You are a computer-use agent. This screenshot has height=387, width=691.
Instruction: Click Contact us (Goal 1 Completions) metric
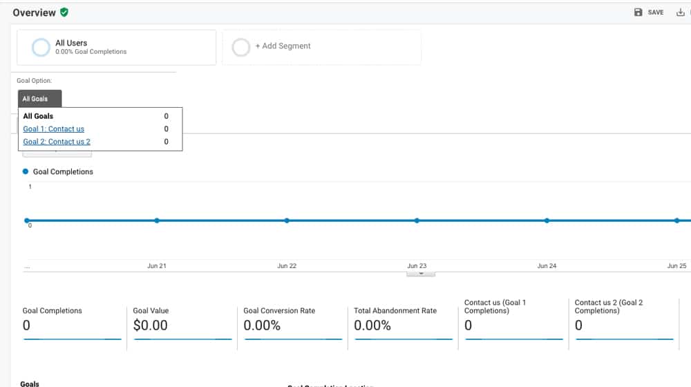(x=514, y=319)
